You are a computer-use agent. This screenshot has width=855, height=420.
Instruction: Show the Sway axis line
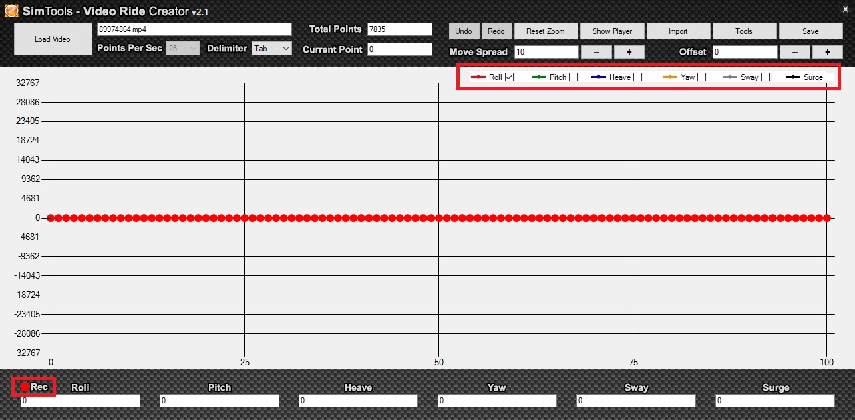pyautogui.click(x=765, y=77)
